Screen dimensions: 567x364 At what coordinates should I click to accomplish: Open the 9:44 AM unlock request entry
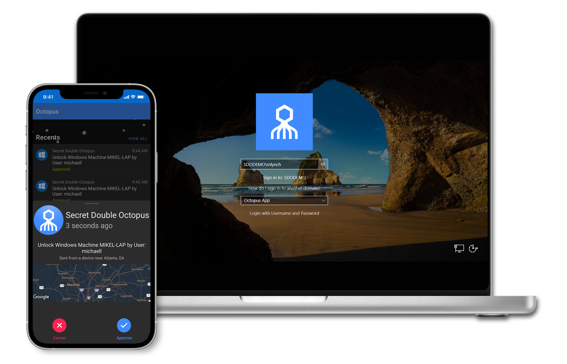click(x=92, y=160)
